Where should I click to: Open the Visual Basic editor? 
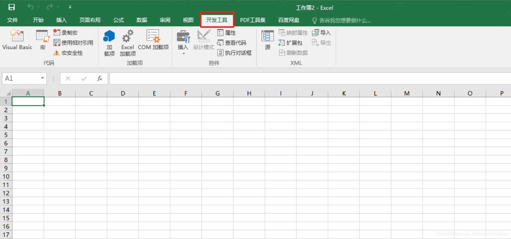[x=17, y=40]
